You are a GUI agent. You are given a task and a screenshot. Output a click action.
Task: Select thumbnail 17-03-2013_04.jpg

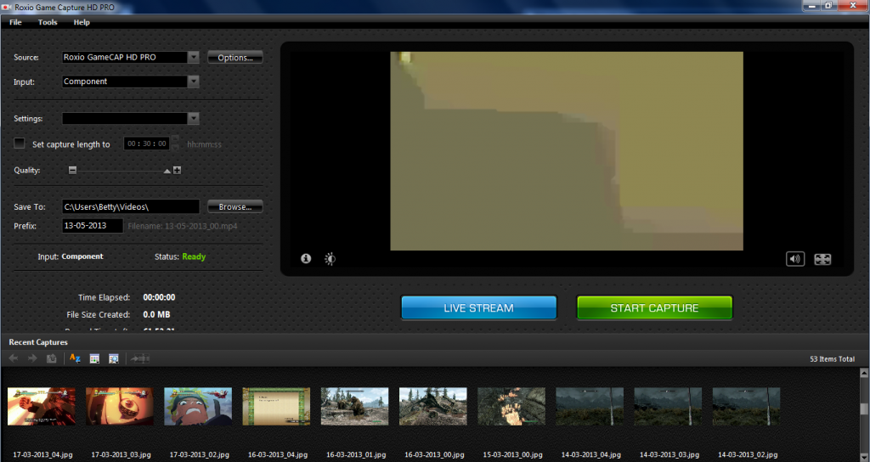(42, 407)
